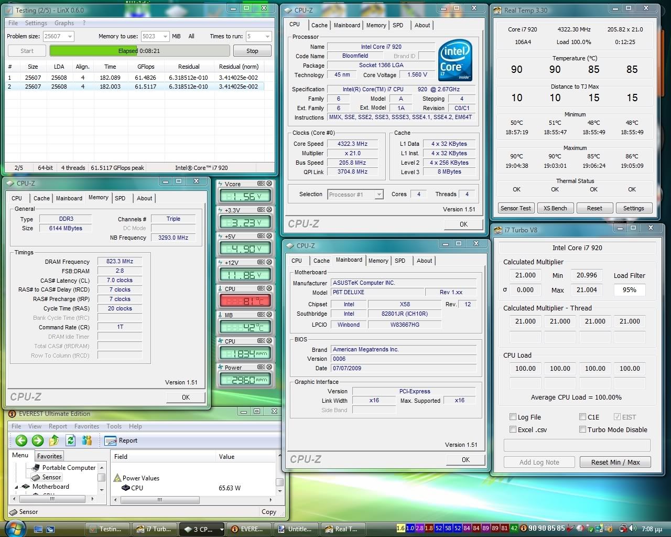Click Sensor Test in Real Temp

point(516,208)
